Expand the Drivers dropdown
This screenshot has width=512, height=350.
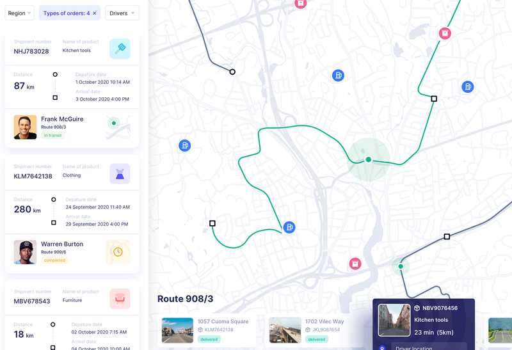tap(122, 13)
